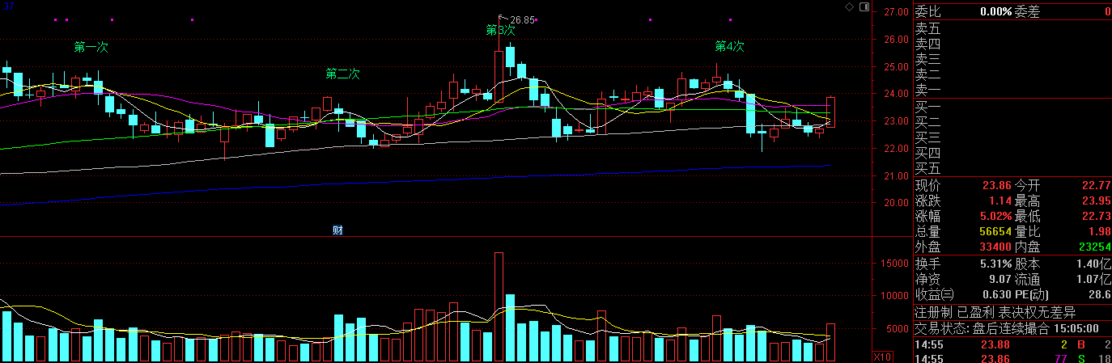Select the 第4次 chart annotation

tap(729, 46)
